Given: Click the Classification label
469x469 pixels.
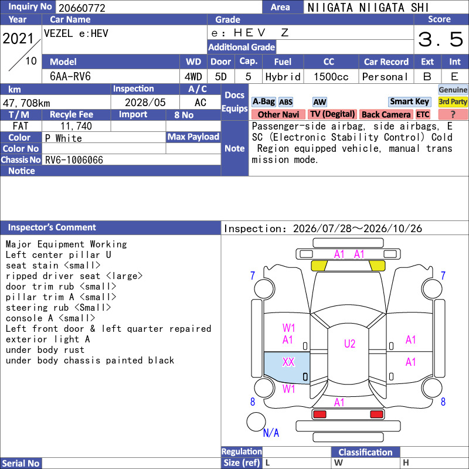Looking at the screenshot, I should coord(365,452).
